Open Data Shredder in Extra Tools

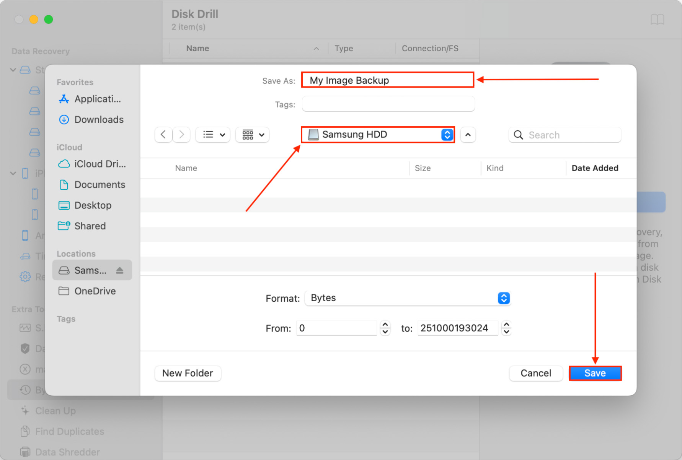(67, 452)
